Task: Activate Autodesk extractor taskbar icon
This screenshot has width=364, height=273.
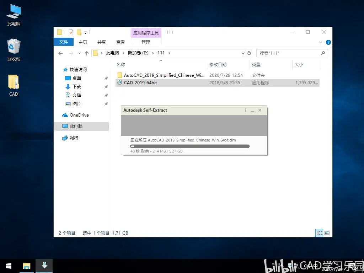Action: pyautogui.click(x=44, y=266)
